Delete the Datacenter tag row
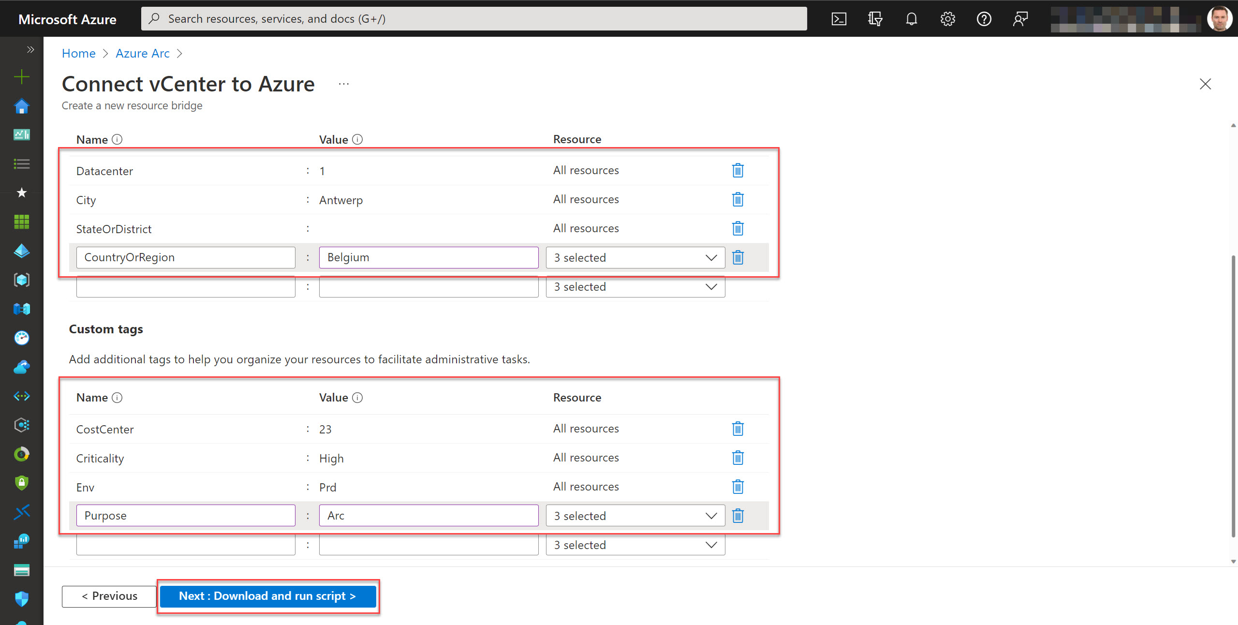This screenshot has height=625, width=1238. [737, 170]
